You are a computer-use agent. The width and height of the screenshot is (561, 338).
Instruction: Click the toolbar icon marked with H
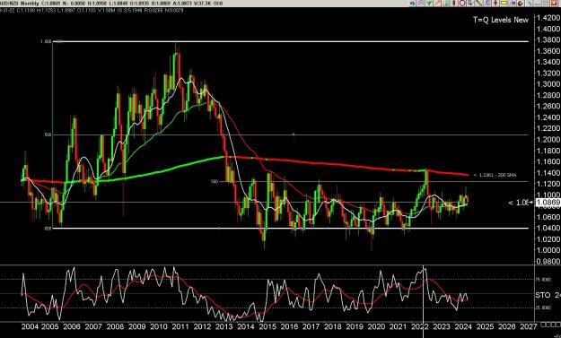click(x=512, y=4)
